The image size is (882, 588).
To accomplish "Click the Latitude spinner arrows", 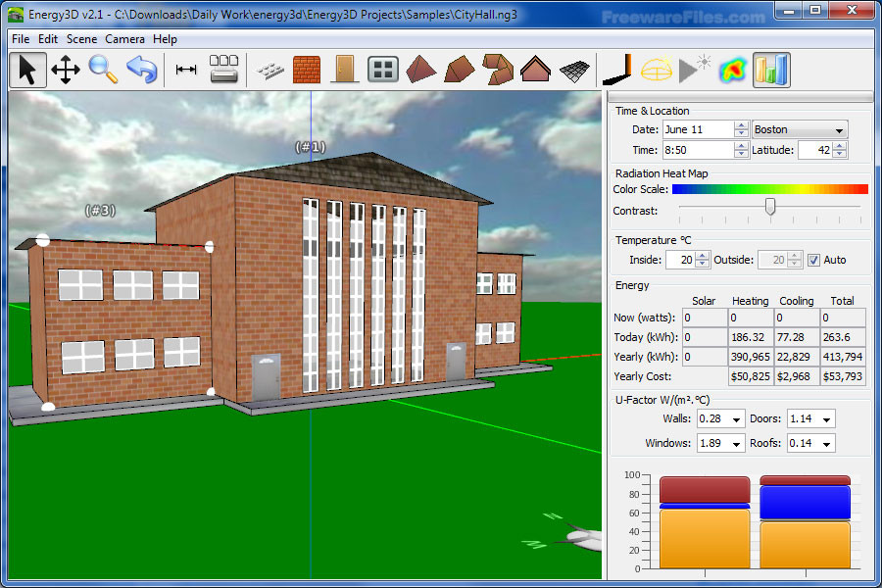I will point(840,150).
